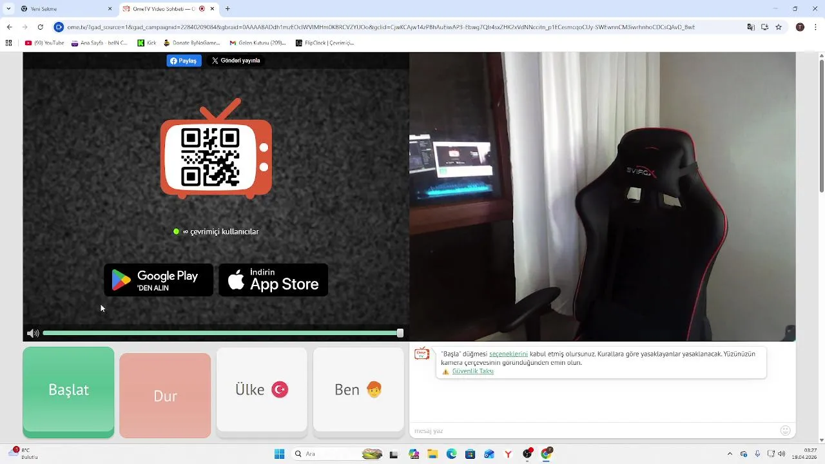Open Microsoft Store from taskbar

(470, 454)
